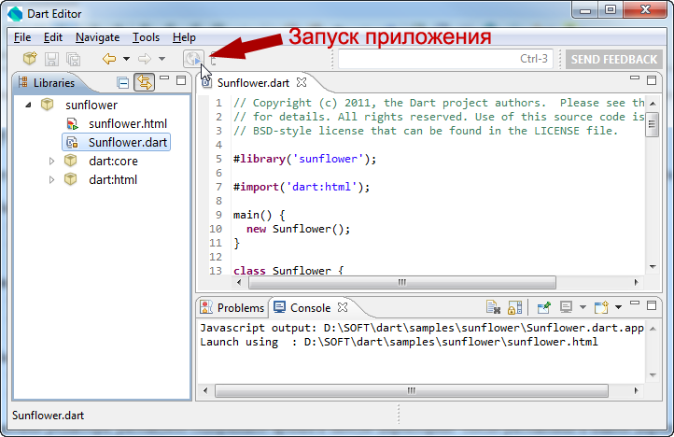Close the Sunflower.dart editor tab
The image size is (674, 437).
point(302,82)
